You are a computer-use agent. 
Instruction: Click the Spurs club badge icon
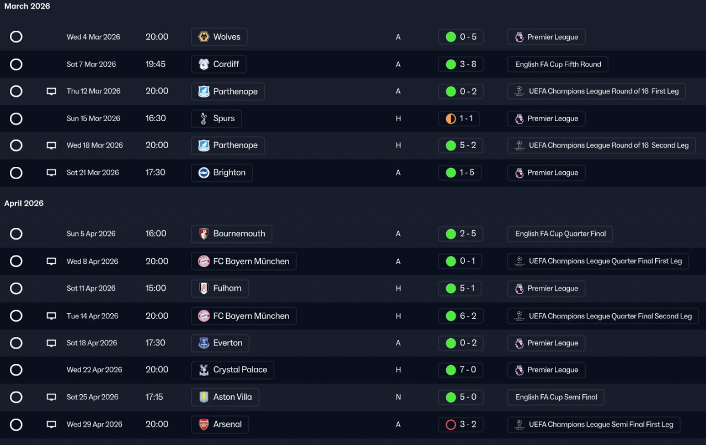204,118
